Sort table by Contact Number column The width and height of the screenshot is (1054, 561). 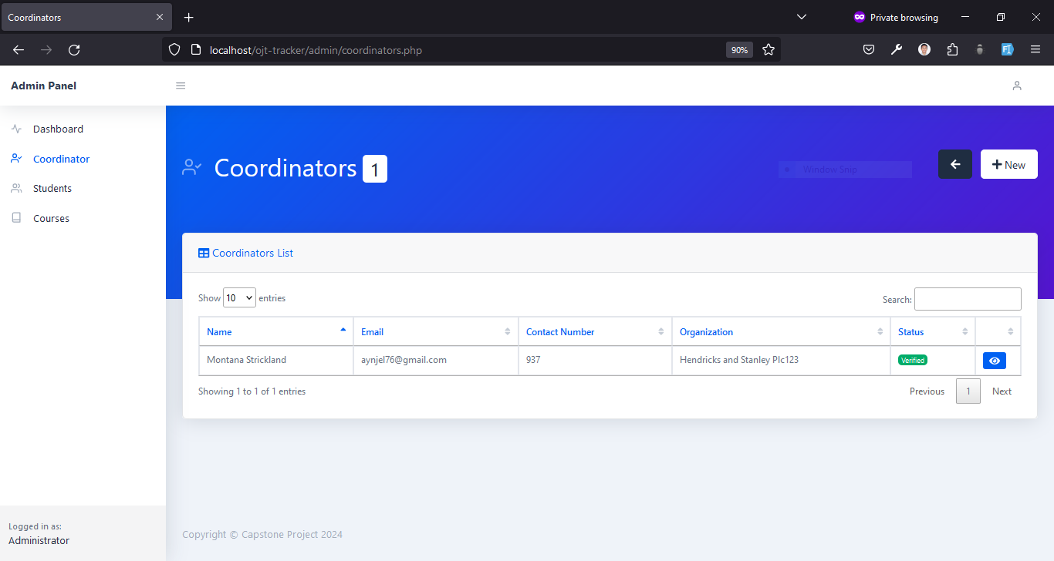(x=595, y=331)
